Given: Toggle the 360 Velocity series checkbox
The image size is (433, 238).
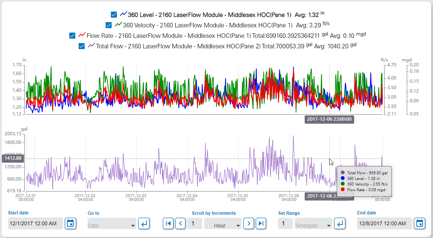Looking at the screenshot, I should [x=109, y=25].
